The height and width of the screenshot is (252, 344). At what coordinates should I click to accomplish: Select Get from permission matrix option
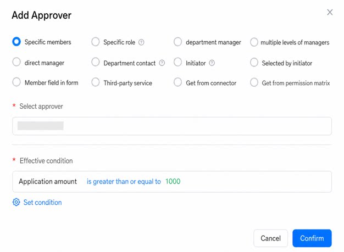[254, 82]
